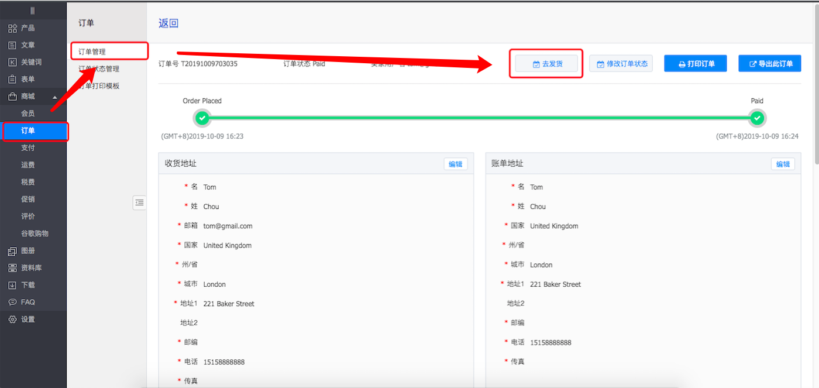Click the 图册 gallery icon
This screenshot has height=388, width=819.
point(12,251)
